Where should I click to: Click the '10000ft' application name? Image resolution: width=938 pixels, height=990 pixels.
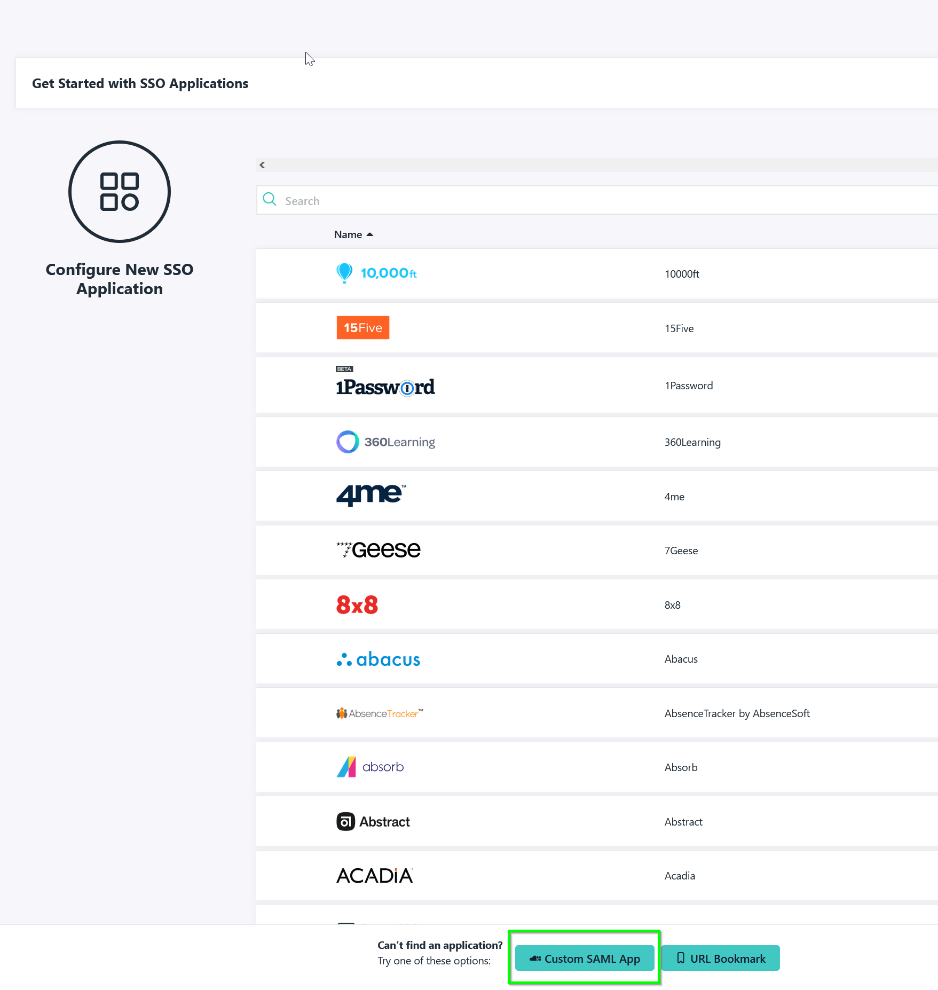682,274
